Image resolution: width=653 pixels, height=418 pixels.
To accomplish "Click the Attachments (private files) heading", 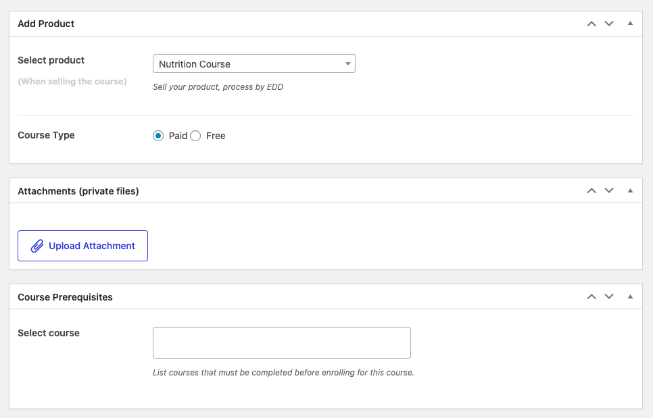I will point(78,191).
